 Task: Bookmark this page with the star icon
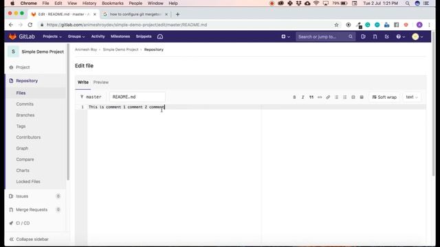point(336,25)
